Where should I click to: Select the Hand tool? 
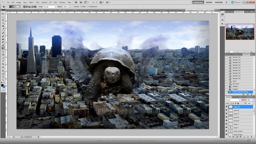3,77
